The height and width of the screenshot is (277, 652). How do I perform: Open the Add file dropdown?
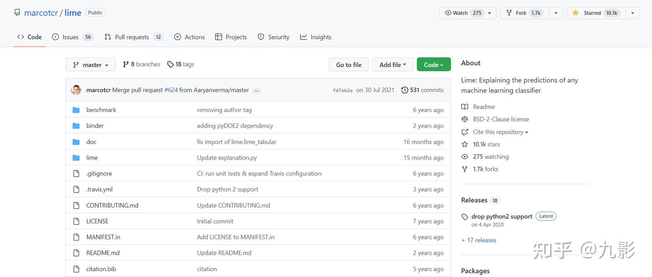(393, 65)
